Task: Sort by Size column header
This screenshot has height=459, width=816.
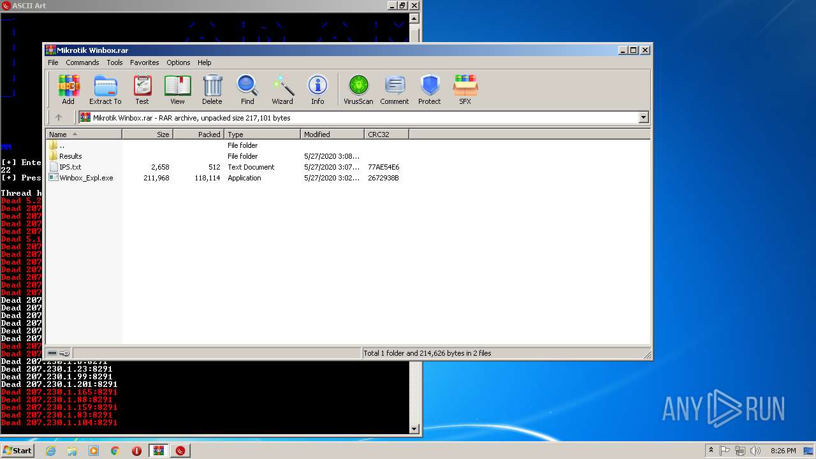Action: pos(148,135)
